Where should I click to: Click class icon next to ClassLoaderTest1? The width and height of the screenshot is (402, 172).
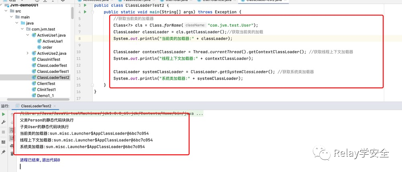tap(34, 72)
